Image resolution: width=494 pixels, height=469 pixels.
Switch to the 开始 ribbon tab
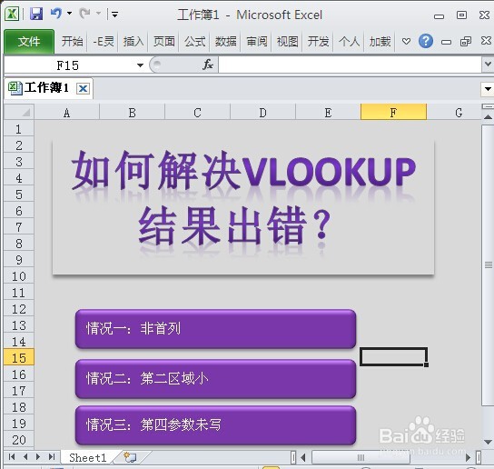72,41
